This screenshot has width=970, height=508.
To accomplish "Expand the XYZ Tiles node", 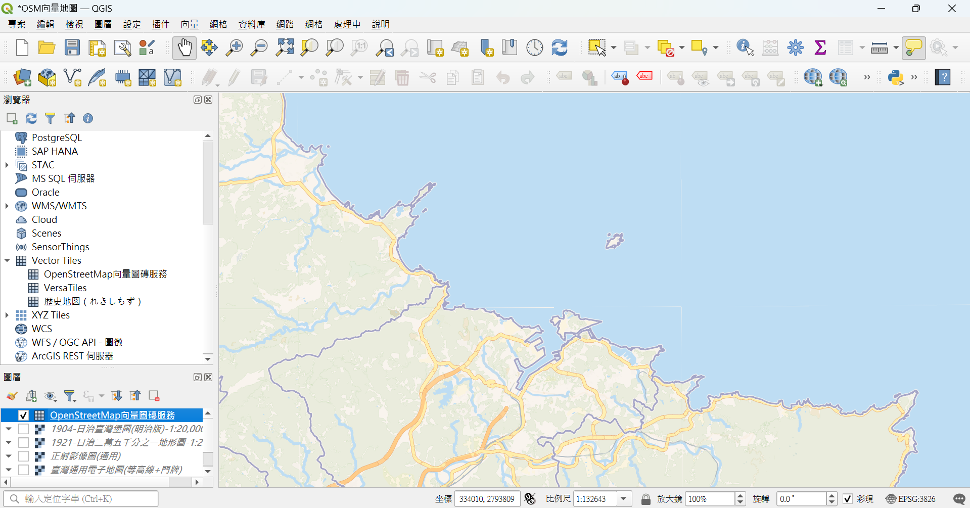I will (7, 315).
